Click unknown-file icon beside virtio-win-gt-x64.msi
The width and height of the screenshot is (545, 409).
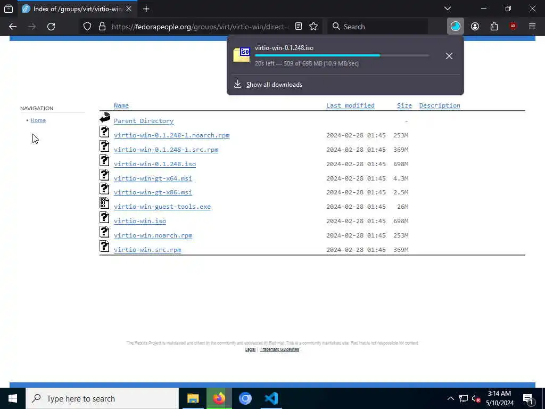click(x=104, y=175)
